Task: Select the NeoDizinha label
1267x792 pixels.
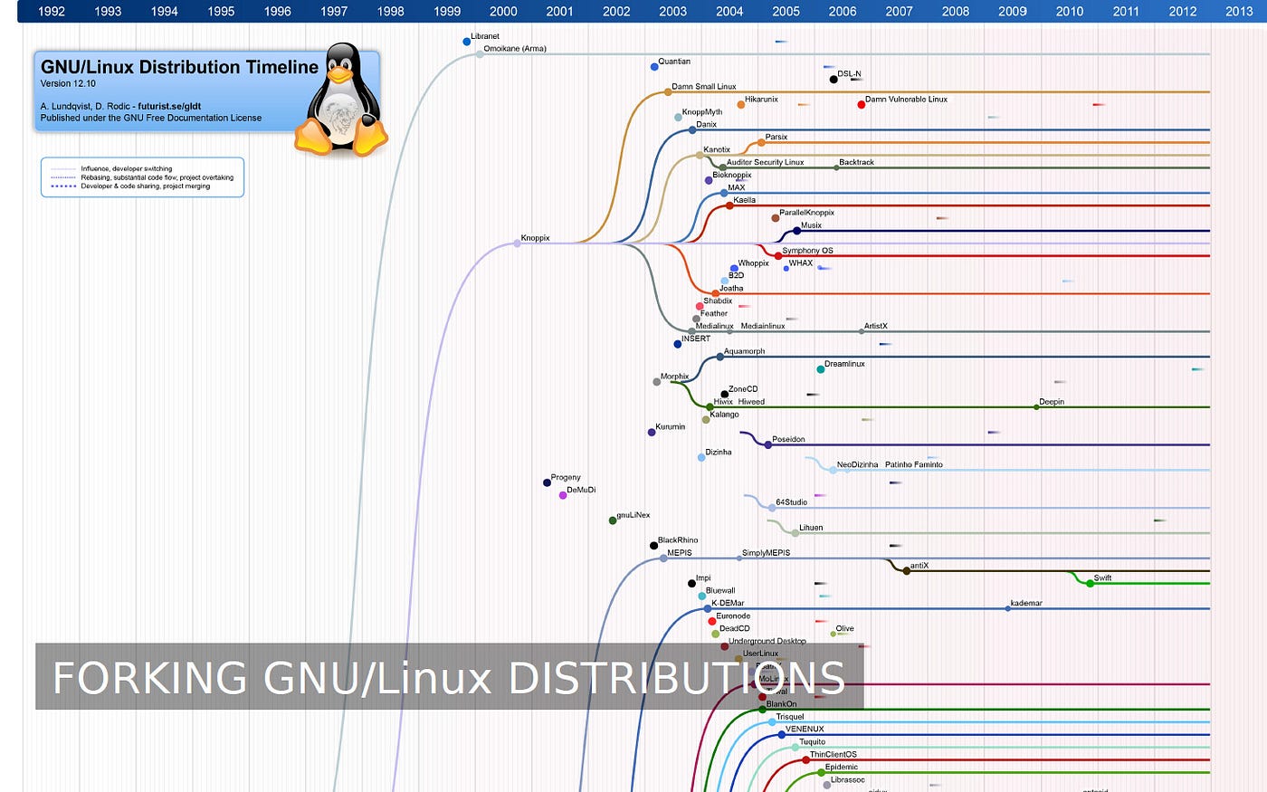Action: pos(857,465)
